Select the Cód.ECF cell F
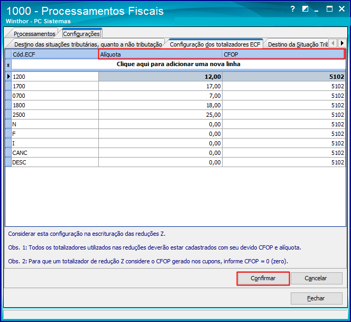Viewport: 351px width, 322px height. click(x=55, y=134)
